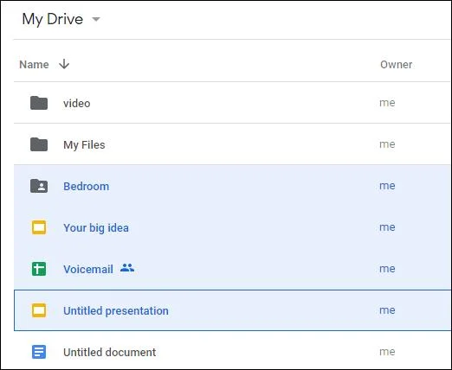Select the Voicemail file name

point(88,270)
